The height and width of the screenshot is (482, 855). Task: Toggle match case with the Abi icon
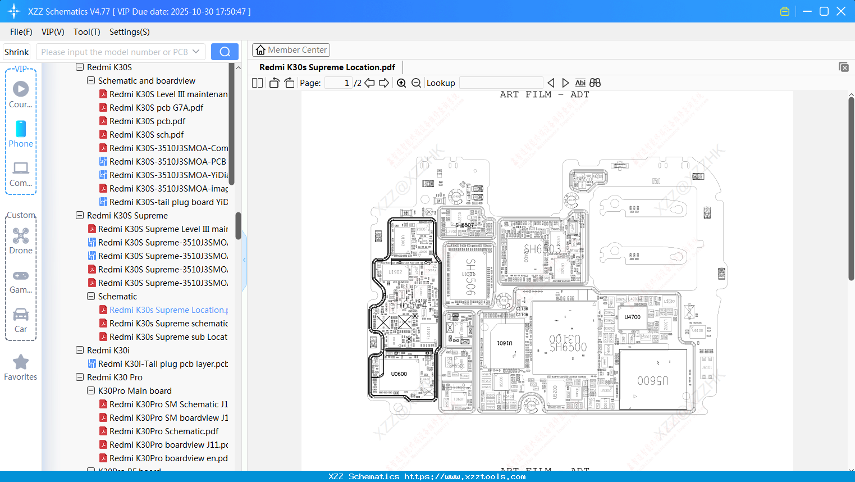pyautogui.click(x=580, y=83)
